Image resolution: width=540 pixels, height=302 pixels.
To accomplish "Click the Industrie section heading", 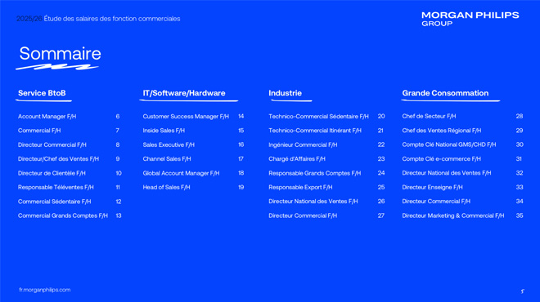I will point(286,93).
